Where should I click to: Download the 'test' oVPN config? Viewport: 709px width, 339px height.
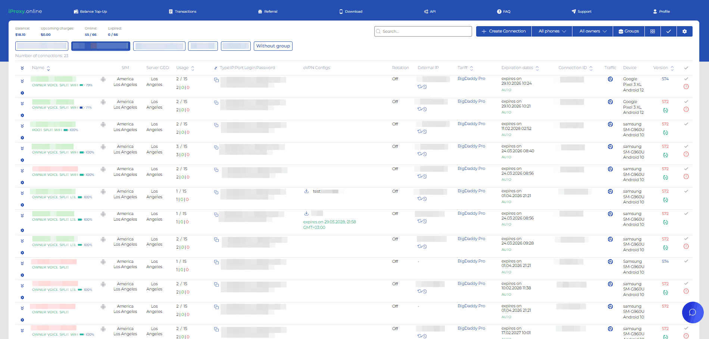tap(306, 191)
